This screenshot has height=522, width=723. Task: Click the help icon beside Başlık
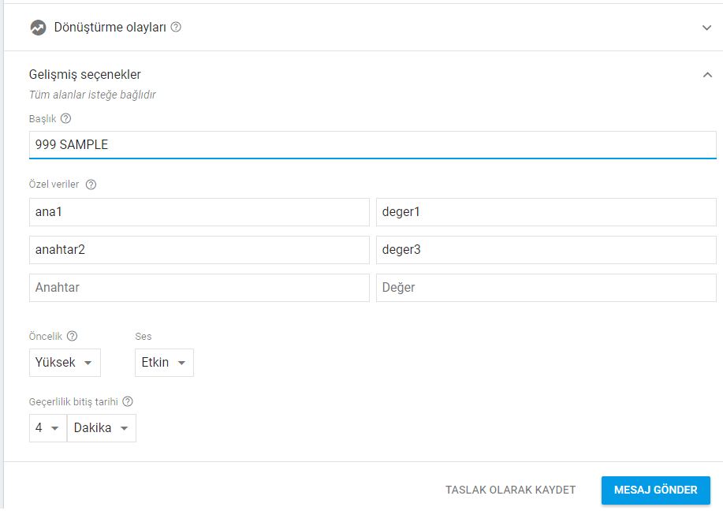click(66, 118)
